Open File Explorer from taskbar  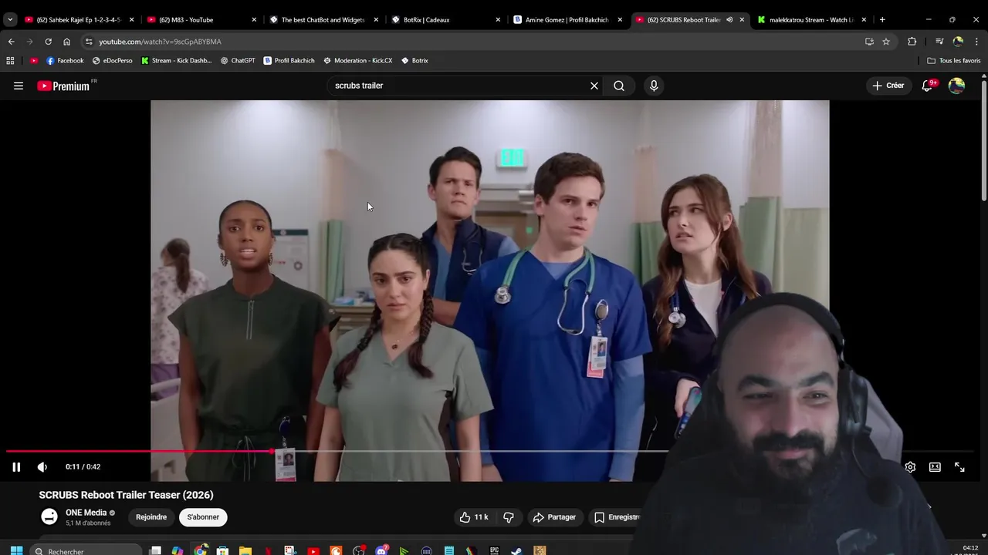click(x=245, y=550)
